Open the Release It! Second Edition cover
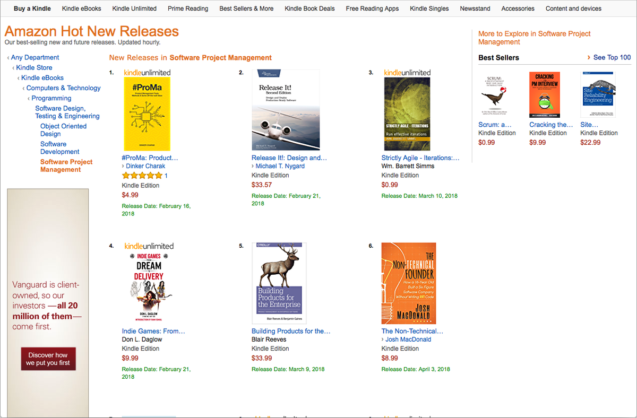The image size is (637, 418). (286, 109)
